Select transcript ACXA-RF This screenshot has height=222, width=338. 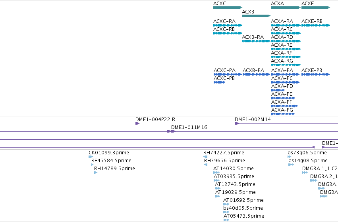(x=286, y=57)
